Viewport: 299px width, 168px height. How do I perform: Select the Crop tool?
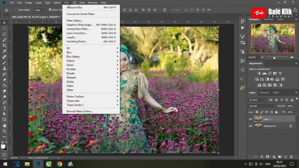click(4, 46)
